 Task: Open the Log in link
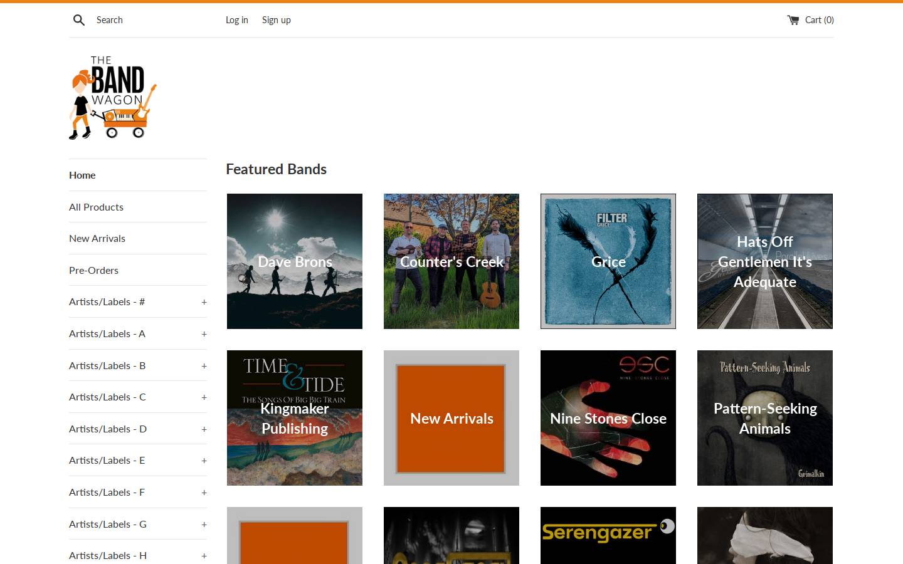[237, 20]
